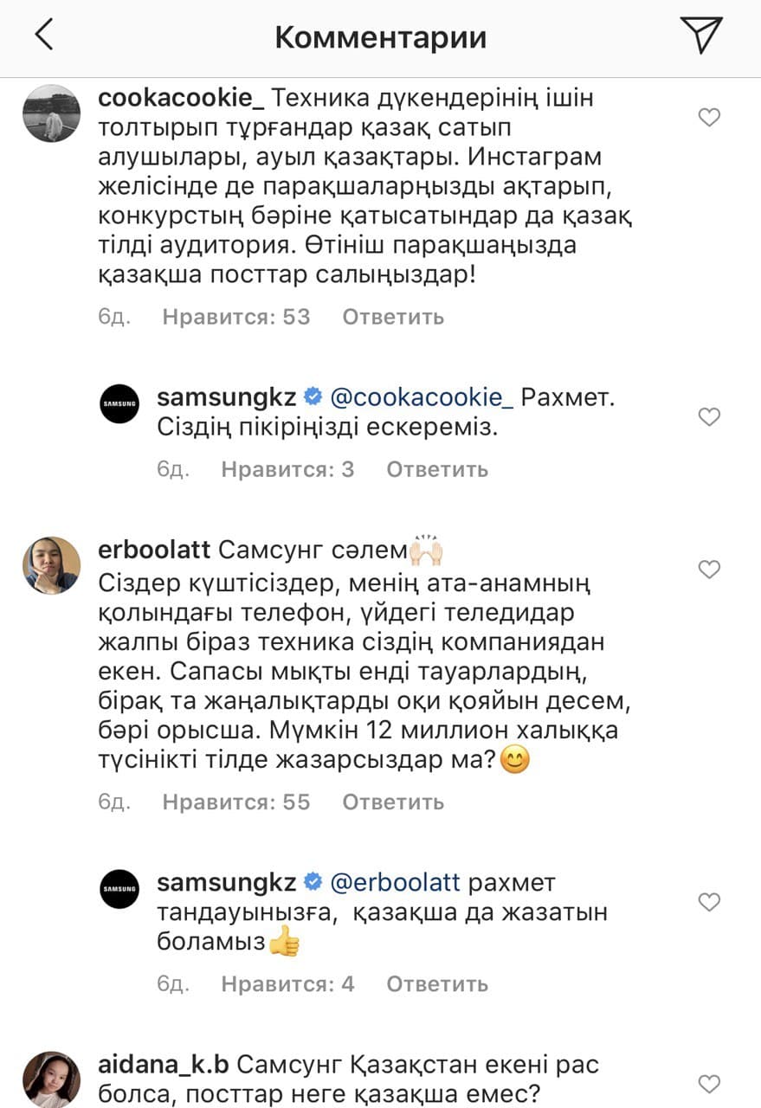Image resolution: width=761 pixels, height=1108 pixels.
Task: Like aidana_k.b's comment
Action: [709, 1082]
